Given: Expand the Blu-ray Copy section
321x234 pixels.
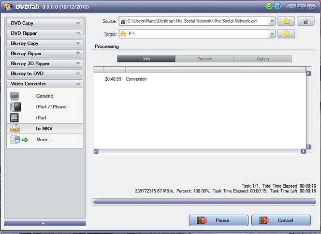Looking at the screenshot, I should 44,43.
